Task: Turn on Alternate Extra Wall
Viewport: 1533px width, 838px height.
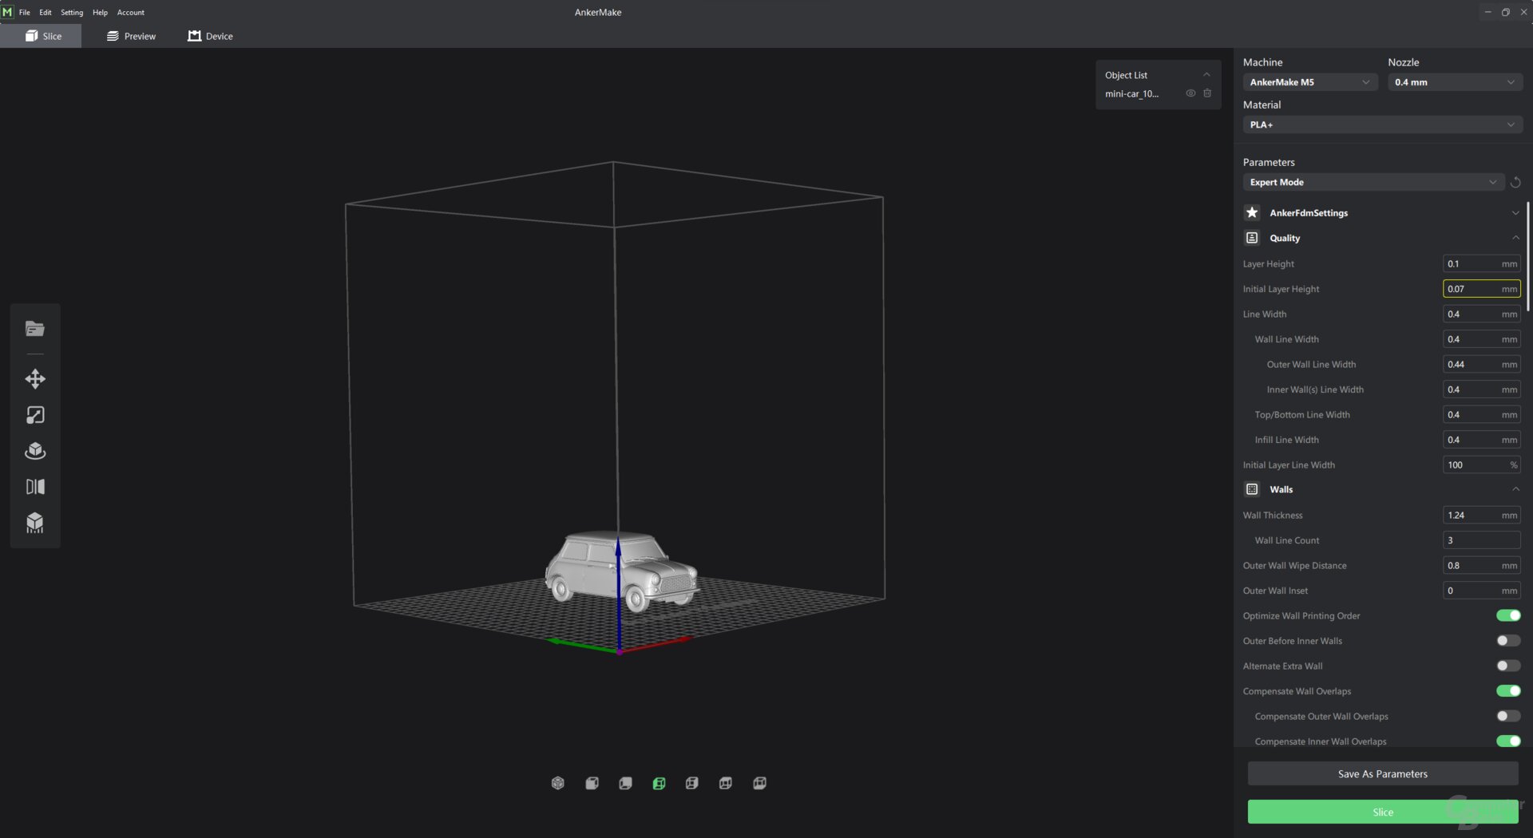Action: pos(1507,666)
